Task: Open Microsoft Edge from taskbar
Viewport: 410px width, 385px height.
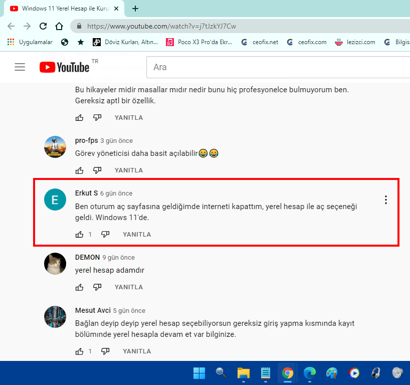Action: click(x=310, y=373)
